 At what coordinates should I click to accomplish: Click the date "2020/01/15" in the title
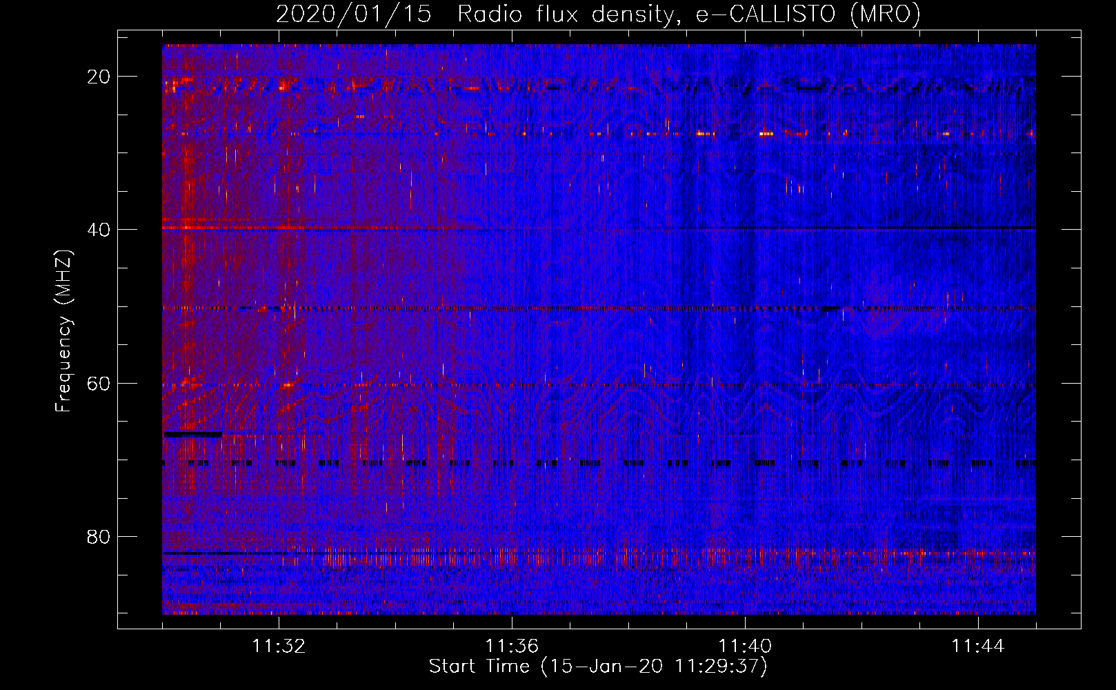[353, 14]
